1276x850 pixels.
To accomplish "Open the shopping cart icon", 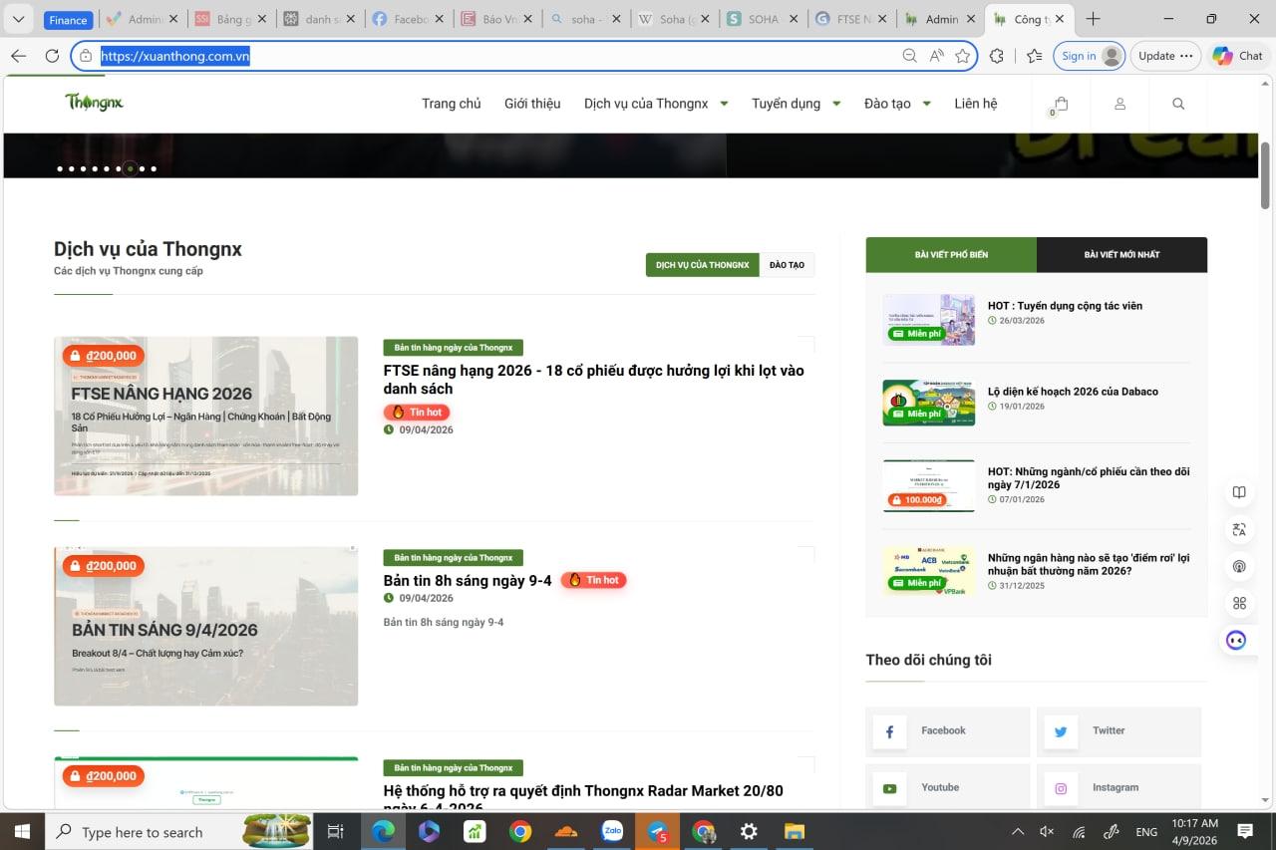I will click(x=1061, y=104).
